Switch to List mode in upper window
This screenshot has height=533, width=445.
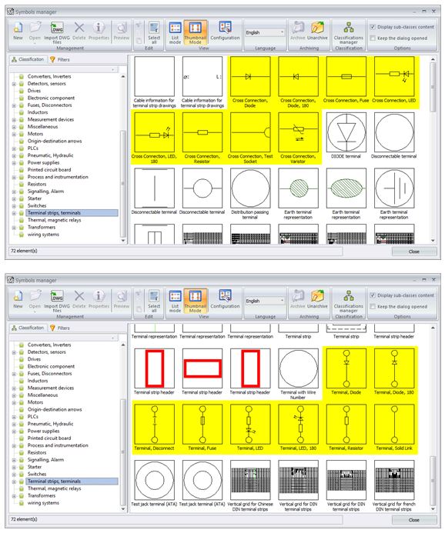click(x=176, y=32)
